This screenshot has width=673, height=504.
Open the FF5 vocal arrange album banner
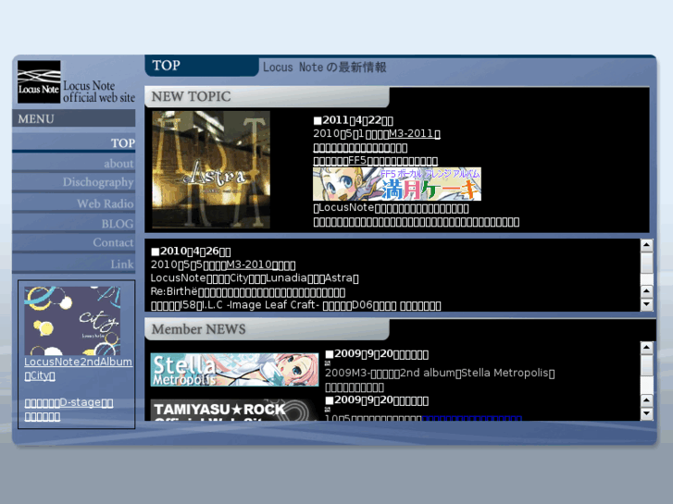(x=397, y=184)
